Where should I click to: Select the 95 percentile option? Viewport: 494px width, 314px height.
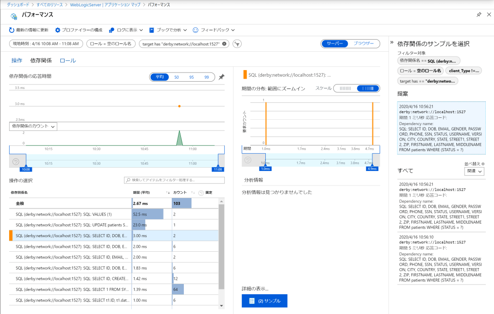click(192, 77)
